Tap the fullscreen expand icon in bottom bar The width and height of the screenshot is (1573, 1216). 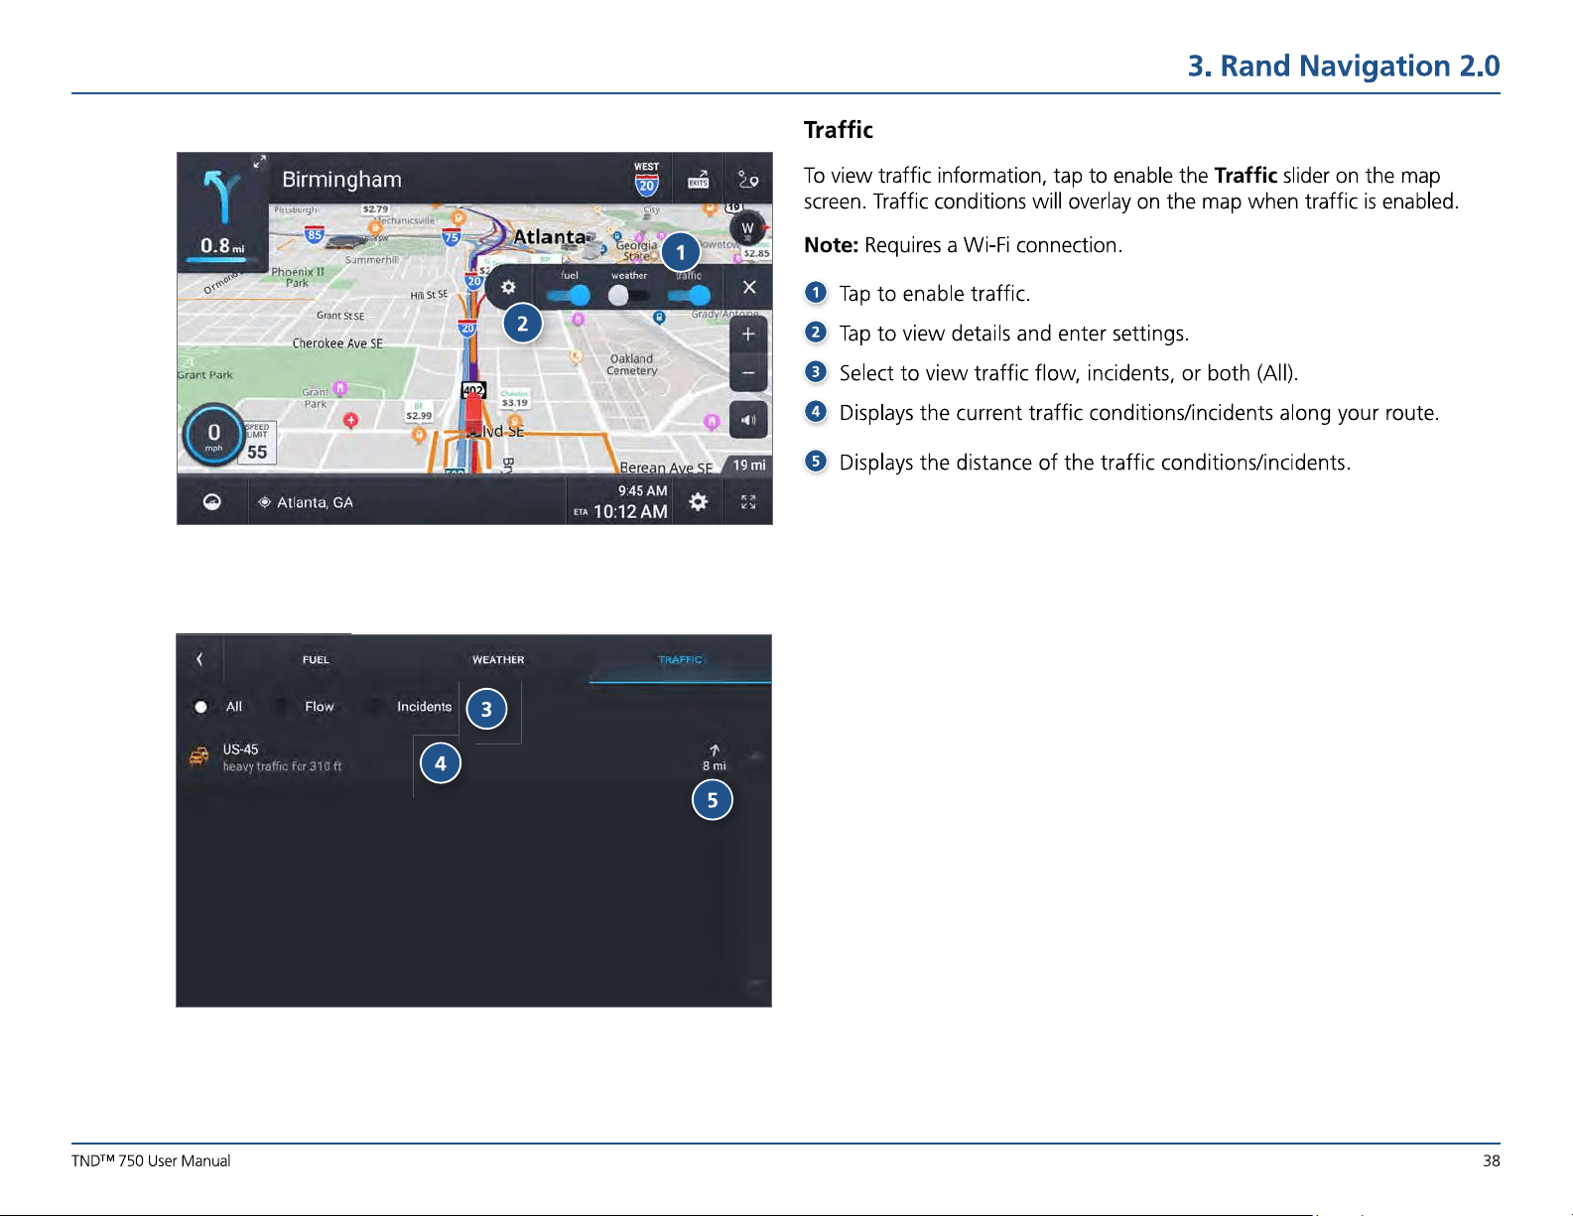tap(748, 501)
